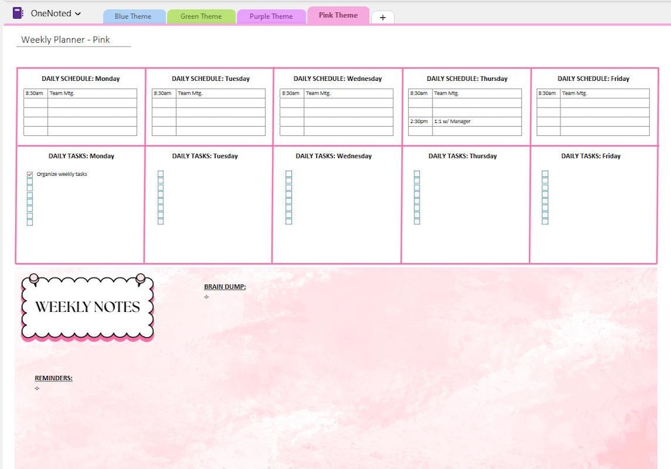
Task: Click the purple OneNote notebook icon
Action: tap(19, 13)
